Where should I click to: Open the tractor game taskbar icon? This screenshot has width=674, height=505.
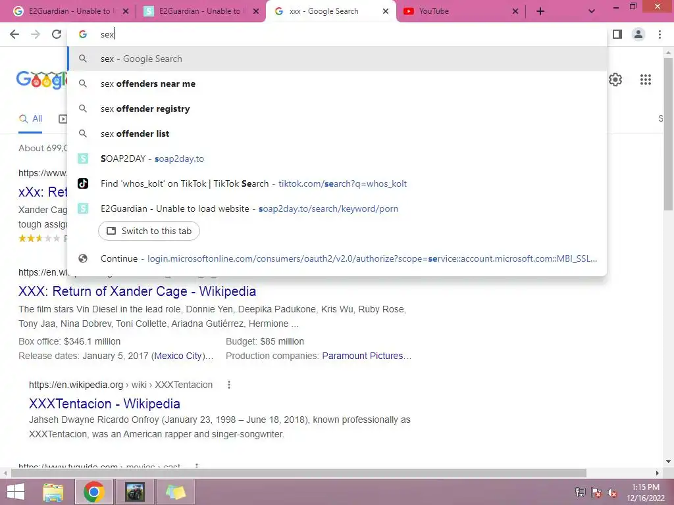pyautogui.click(x=135, y=492)
